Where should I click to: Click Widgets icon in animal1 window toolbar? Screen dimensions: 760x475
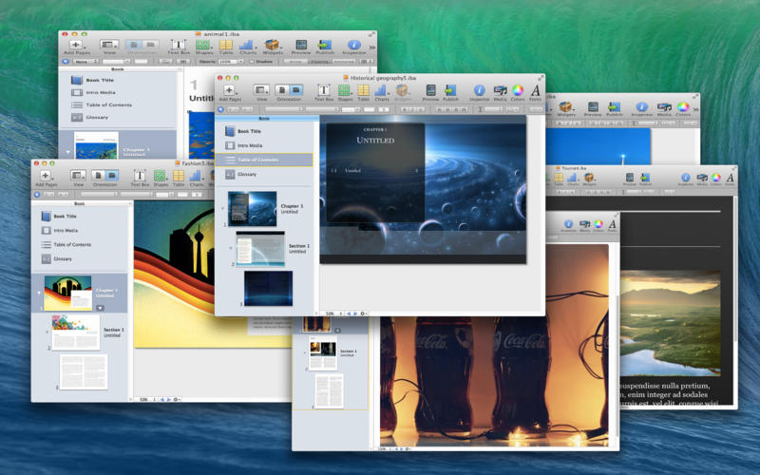272,46
